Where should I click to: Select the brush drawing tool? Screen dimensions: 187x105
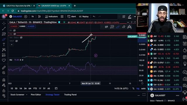(4, 39)
